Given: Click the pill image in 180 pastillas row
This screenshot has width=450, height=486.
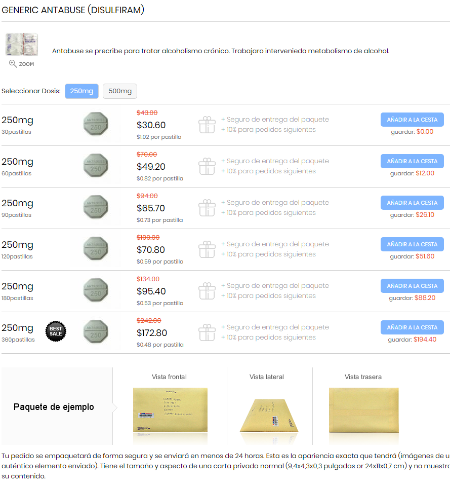Looking at the screenshot, I should coord(96,290).
